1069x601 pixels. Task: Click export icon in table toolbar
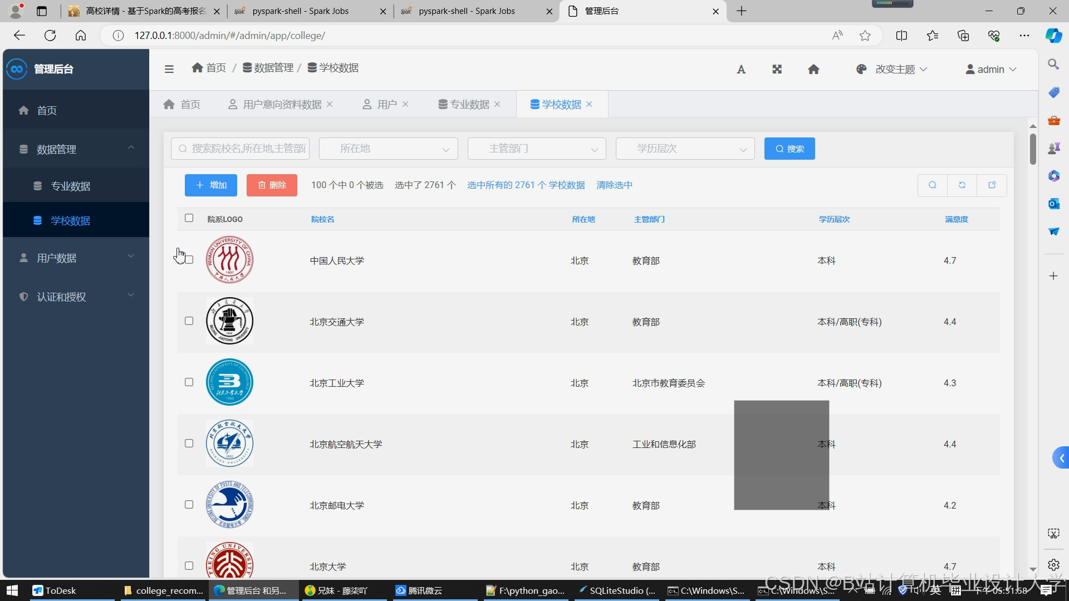(992, 185)
